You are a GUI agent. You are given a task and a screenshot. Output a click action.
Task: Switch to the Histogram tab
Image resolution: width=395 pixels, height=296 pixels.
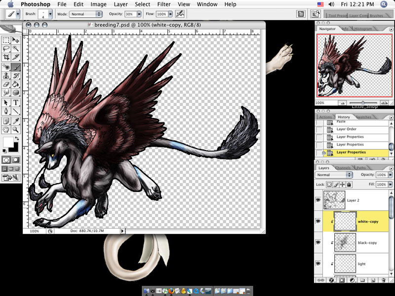pyautogui.click(x=363, y=29)
